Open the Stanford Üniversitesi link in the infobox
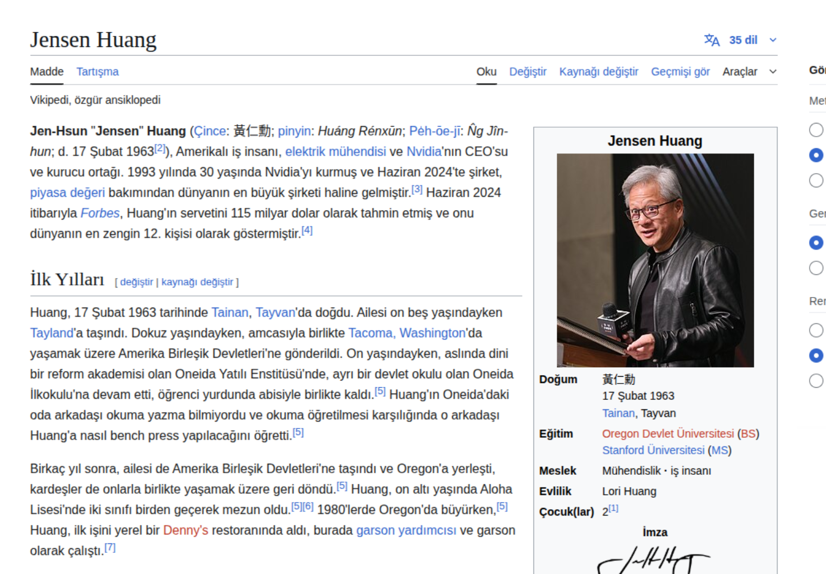 [x=653, y=451]
